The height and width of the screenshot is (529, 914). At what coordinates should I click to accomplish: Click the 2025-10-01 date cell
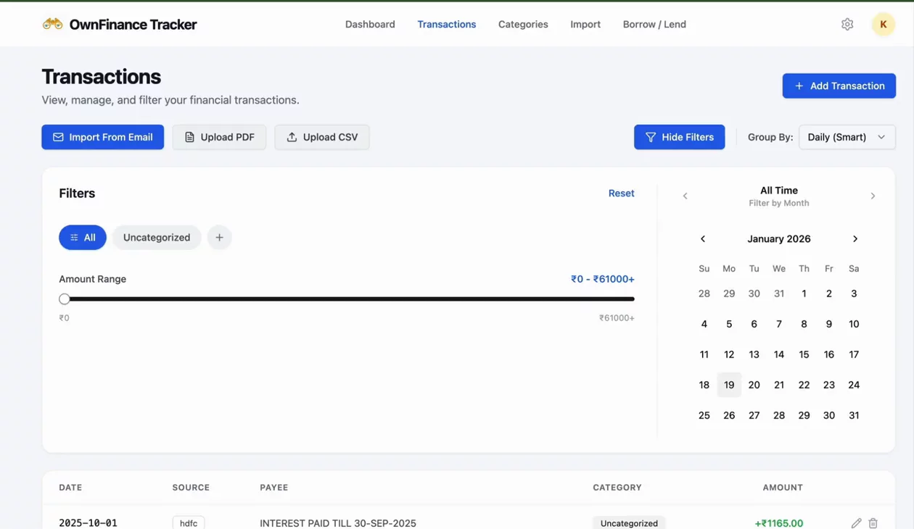click(88, 523)
